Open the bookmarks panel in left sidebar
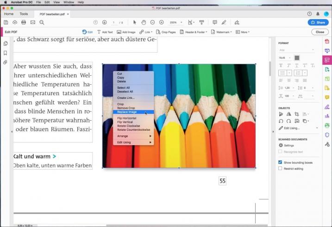 click(x=6, y=53)
